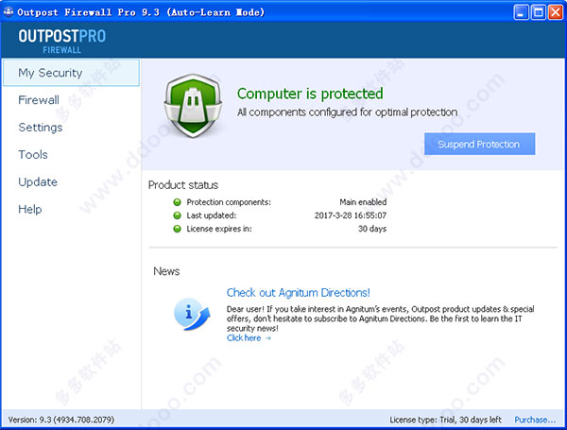
Task: Click the green dot beside Last updated
Action: (x=178, y=215)
